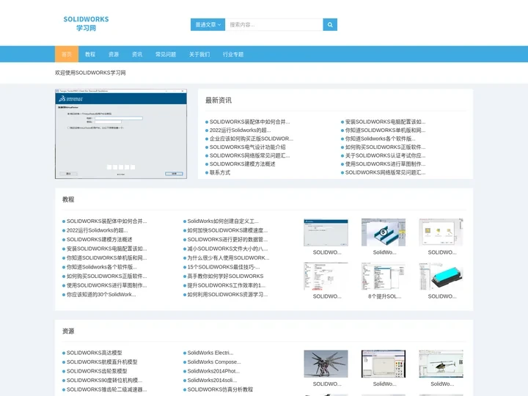
Task: Open the 教程 navigation menu item
Action: coord(90,54)
